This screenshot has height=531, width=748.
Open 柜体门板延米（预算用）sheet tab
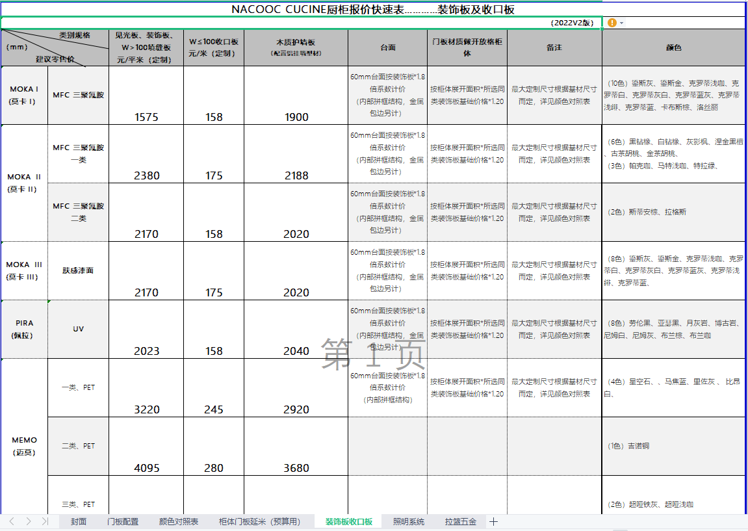[x=260, y=521]
